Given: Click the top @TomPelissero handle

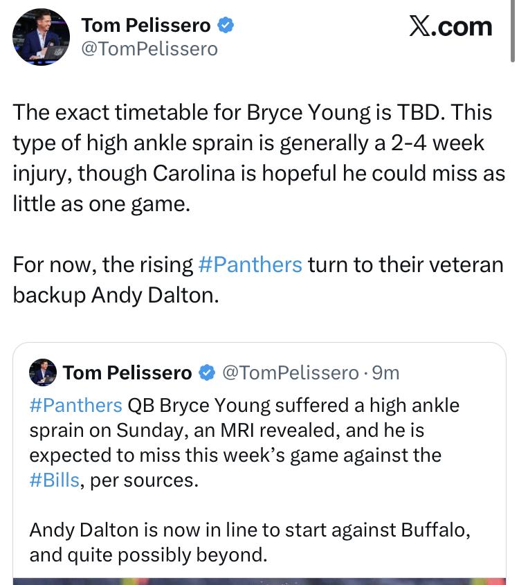Looking at the screenshot, I should pos(149,48).
